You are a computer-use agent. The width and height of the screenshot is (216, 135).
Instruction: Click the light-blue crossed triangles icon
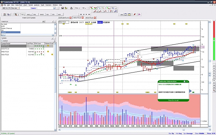point(99,8)
